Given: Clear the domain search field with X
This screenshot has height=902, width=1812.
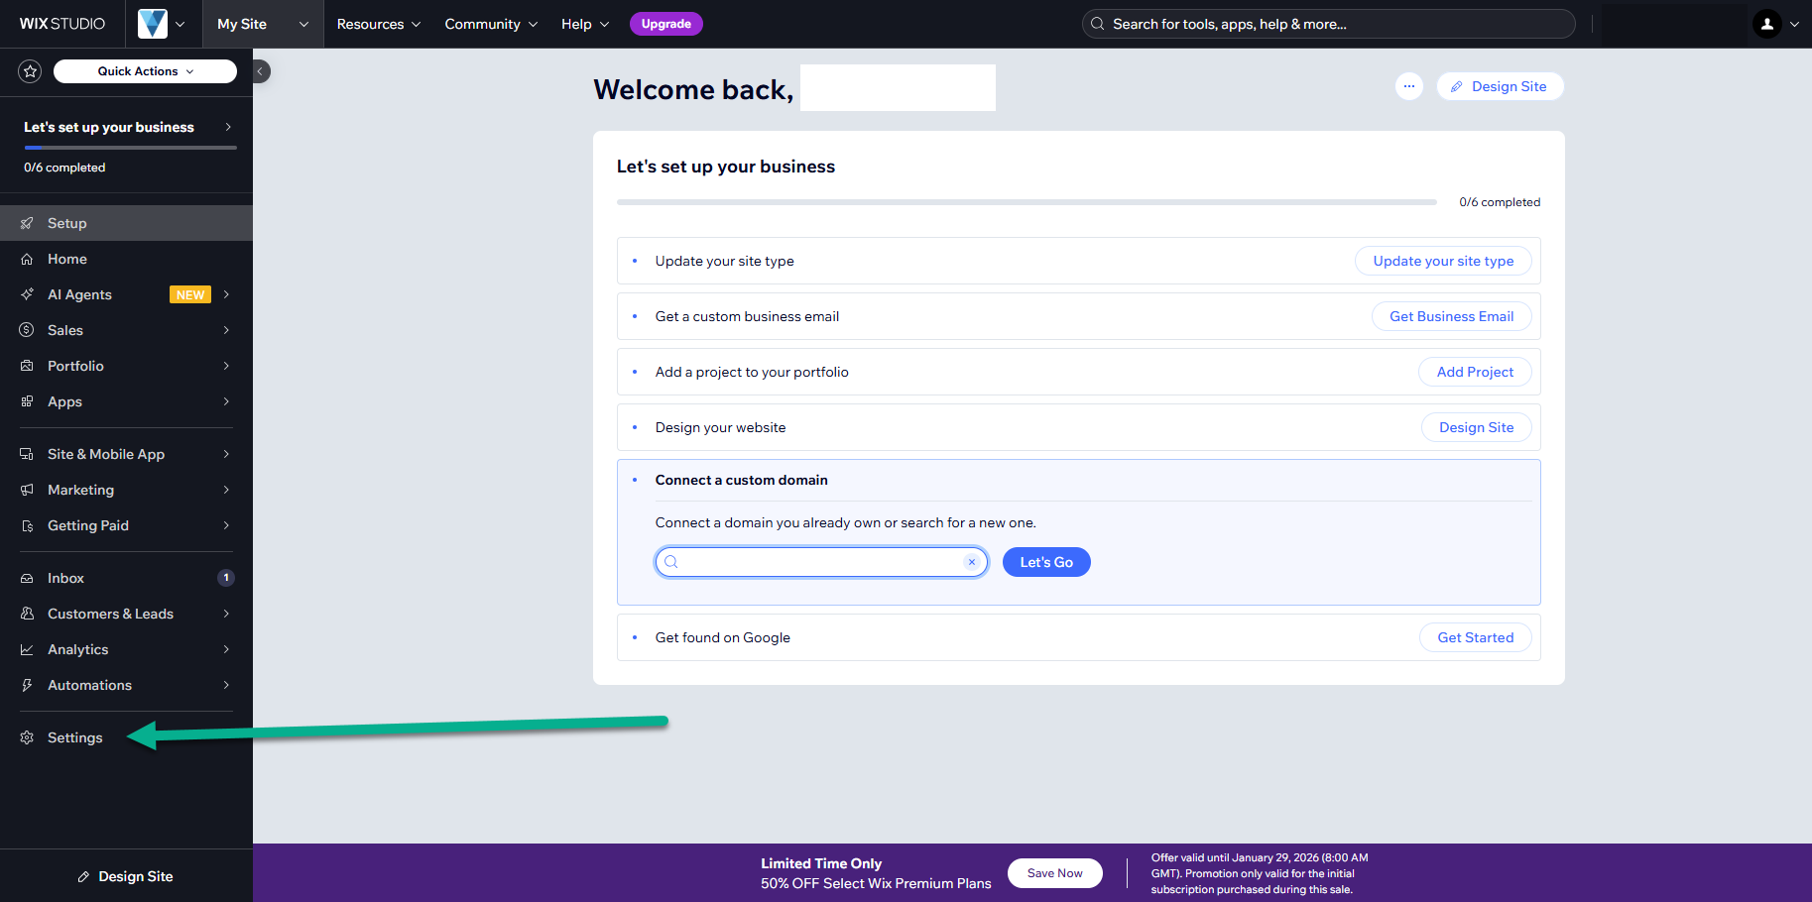Looking at the screenshot, I should coord(972,562).
